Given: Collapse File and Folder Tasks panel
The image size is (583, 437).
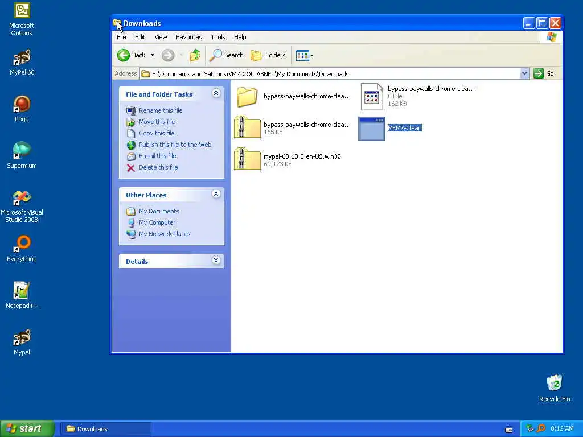Looking at the screenshot, I should [x=216, y=93].
